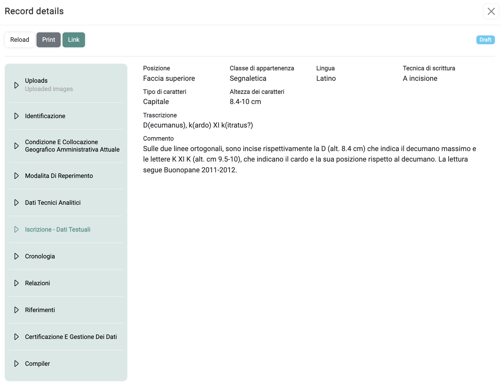Click the triangle icon beside Uploads
Image resolution: width=501 pixels, height=389 pixels.
click(17, 85)
